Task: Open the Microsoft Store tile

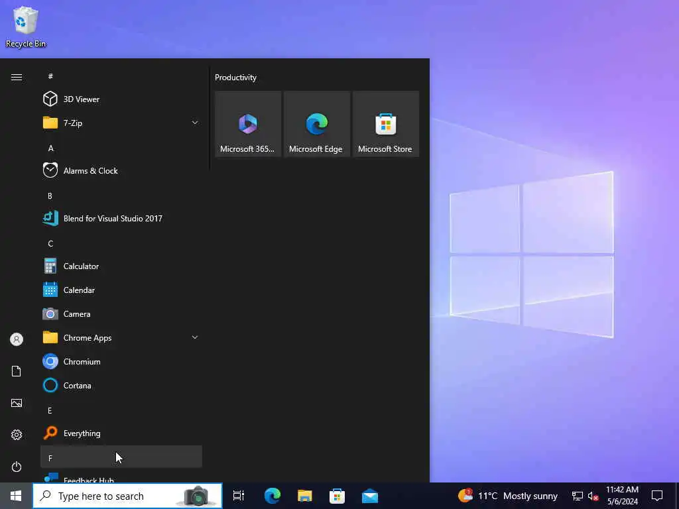Action: [386, 124]
